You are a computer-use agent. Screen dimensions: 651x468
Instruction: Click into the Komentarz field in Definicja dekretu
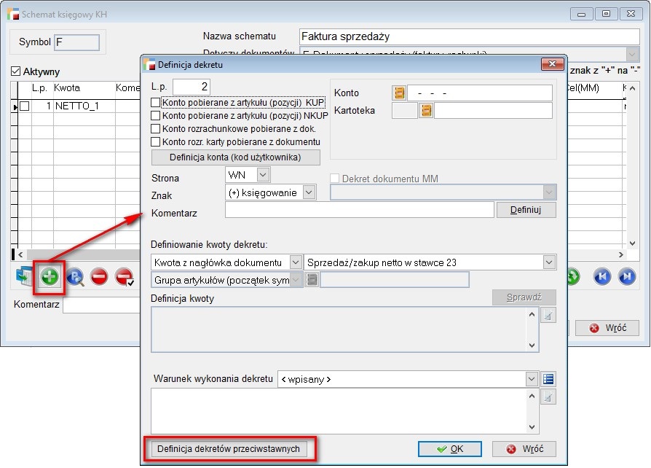coord(359,211)
